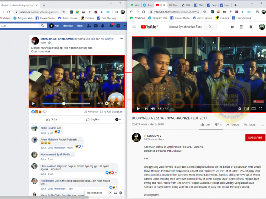This screenshot has height=199, width=266.
Task: Open more actions dots beside SAVE
Action: (262, 125)
